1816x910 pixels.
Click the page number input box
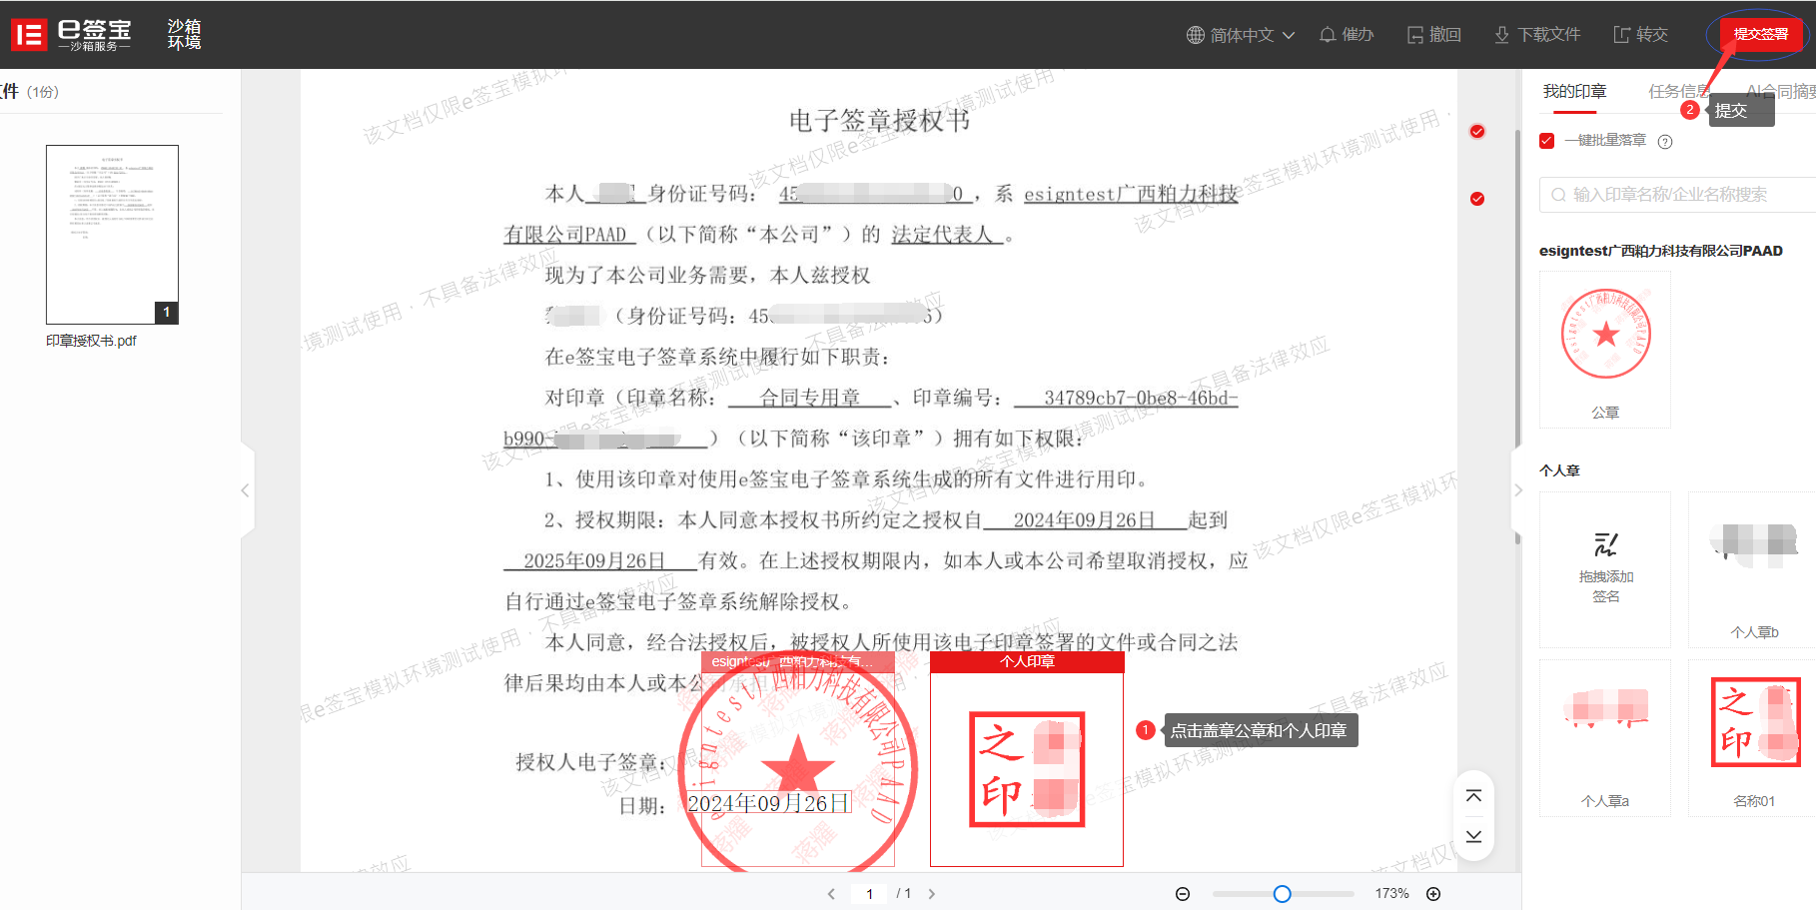pos(869,894)
